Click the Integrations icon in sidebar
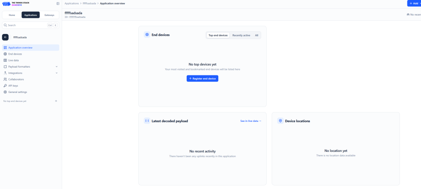 click(x=5, y=73)
